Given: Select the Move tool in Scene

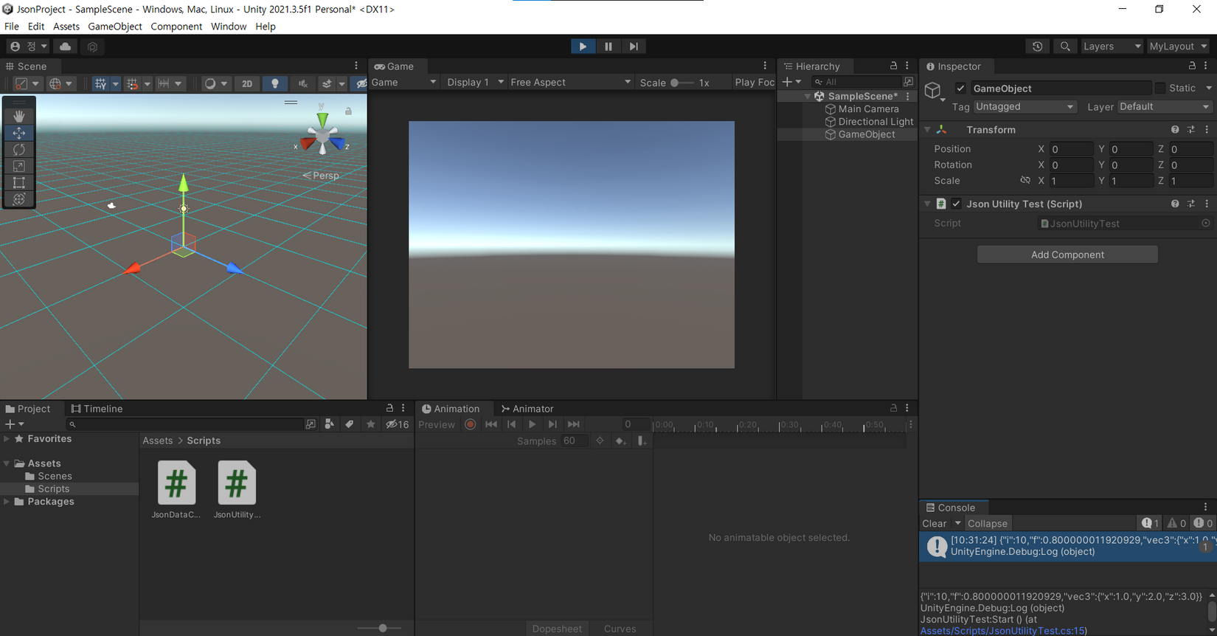Looking at the screenshot, I should point(19,133).
